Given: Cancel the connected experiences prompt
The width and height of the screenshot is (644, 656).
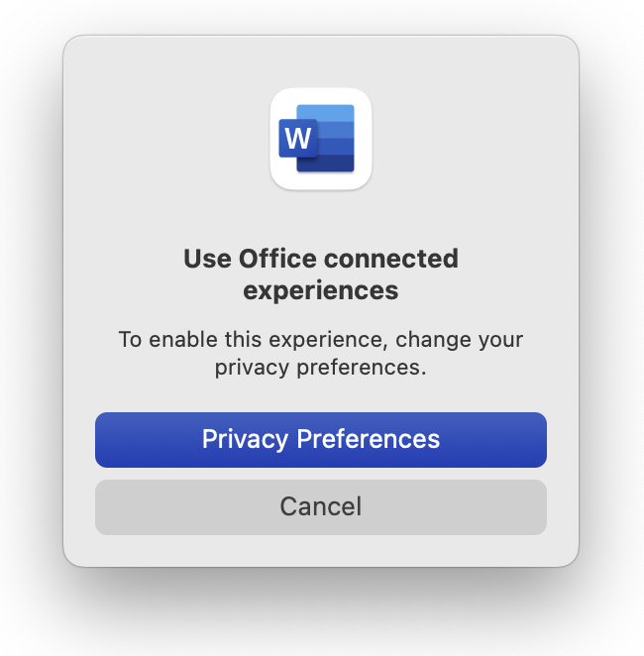Looking at the screenshot, I should pyautogui.click(x=321, y=507).
